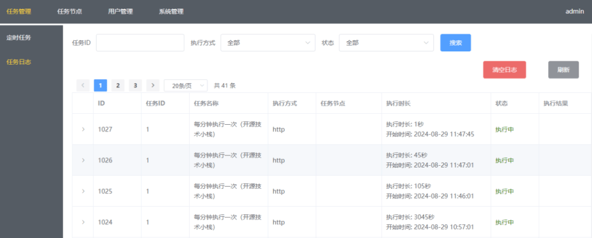Change page size from 20条/页 dropdown
Image resolution: width=592 pixels, height=238 pixels.
pyautogui.click(x=186, y=85)
